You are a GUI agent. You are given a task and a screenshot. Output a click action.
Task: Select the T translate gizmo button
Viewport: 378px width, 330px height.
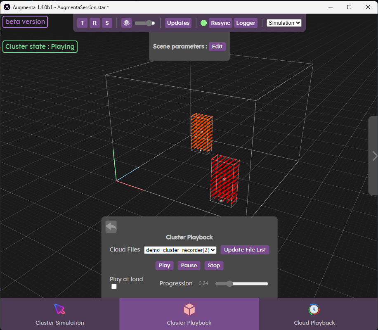point(82,23)
